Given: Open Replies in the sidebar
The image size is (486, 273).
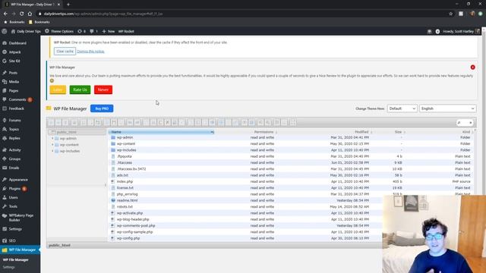Looking at the screenshot, I should (14, 138).
